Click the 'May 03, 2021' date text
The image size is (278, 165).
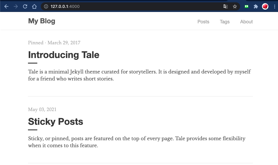[42, 110]
